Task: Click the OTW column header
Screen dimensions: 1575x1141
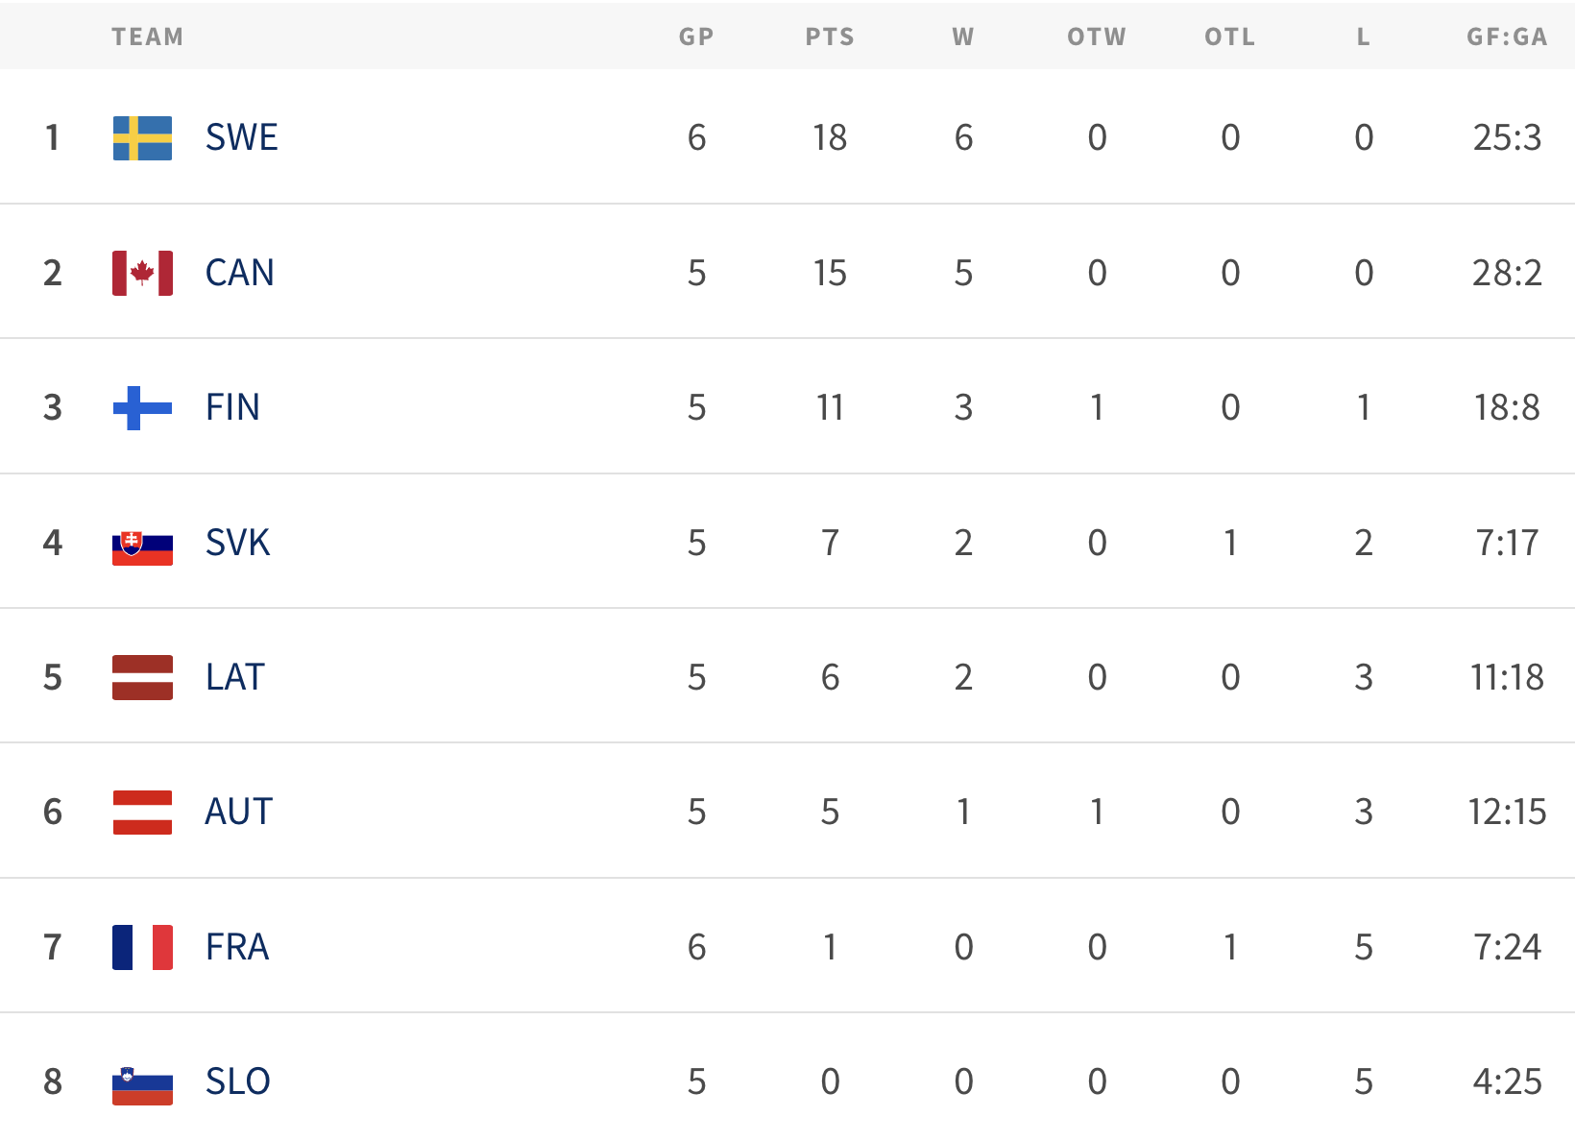Action: pos(1097,36)
